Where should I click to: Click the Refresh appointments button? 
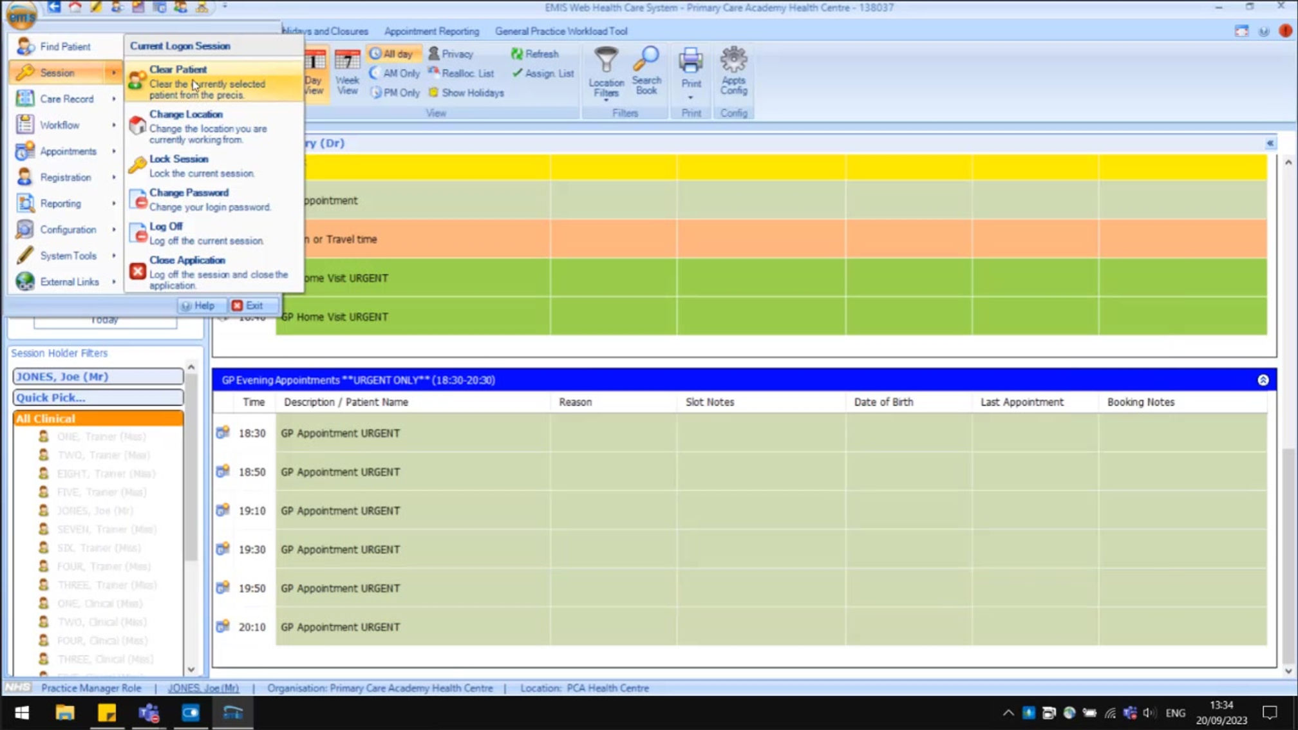point(534,54)
